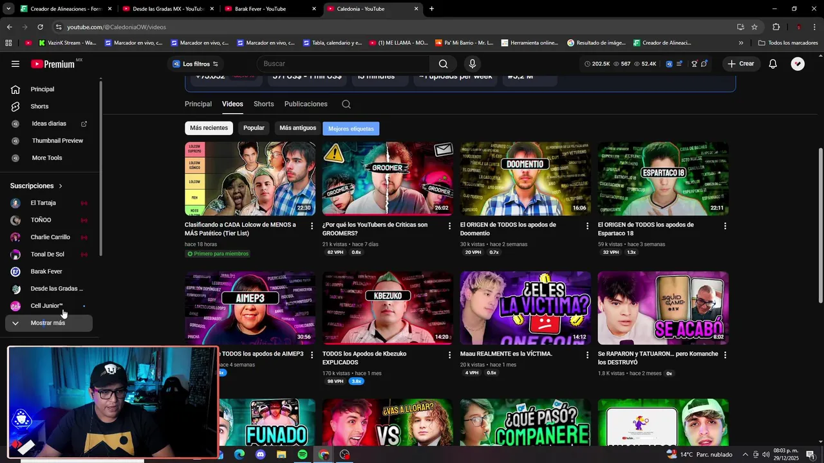Open Squid Game SE ACABÓ thumbnail

coord(662,308)
